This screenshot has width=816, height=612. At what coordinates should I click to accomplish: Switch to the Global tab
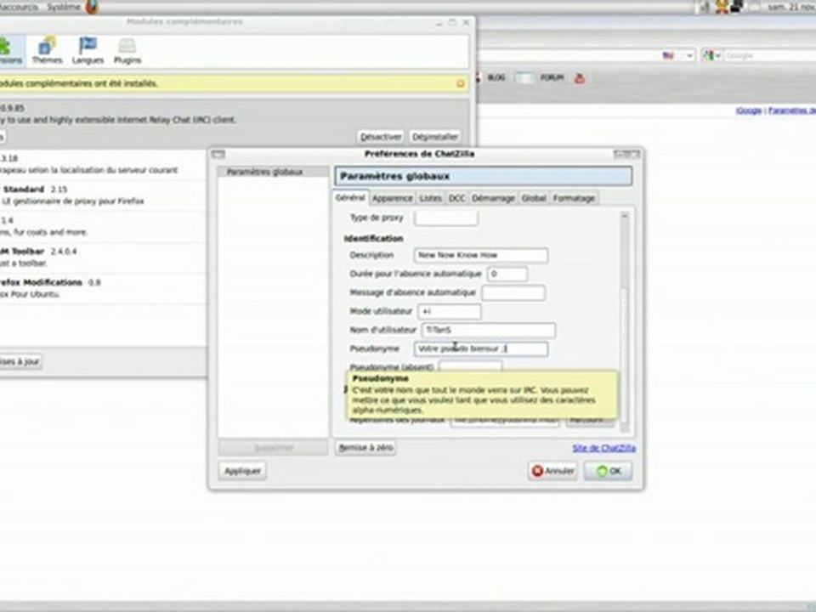coord(534,198)
